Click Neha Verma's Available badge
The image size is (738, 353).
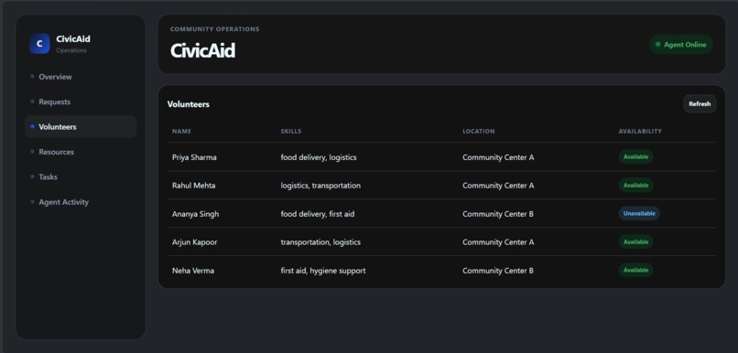point(635,270)
